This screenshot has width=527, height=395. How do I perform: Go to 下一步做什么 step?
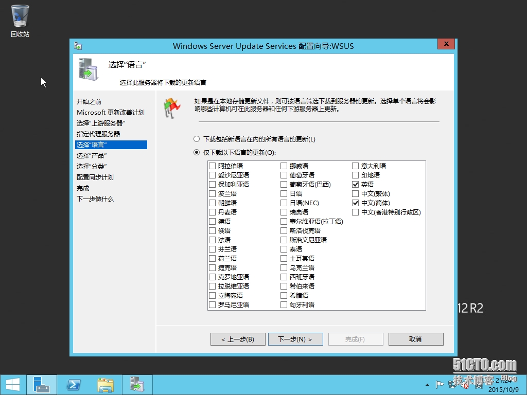click(95, 199)
